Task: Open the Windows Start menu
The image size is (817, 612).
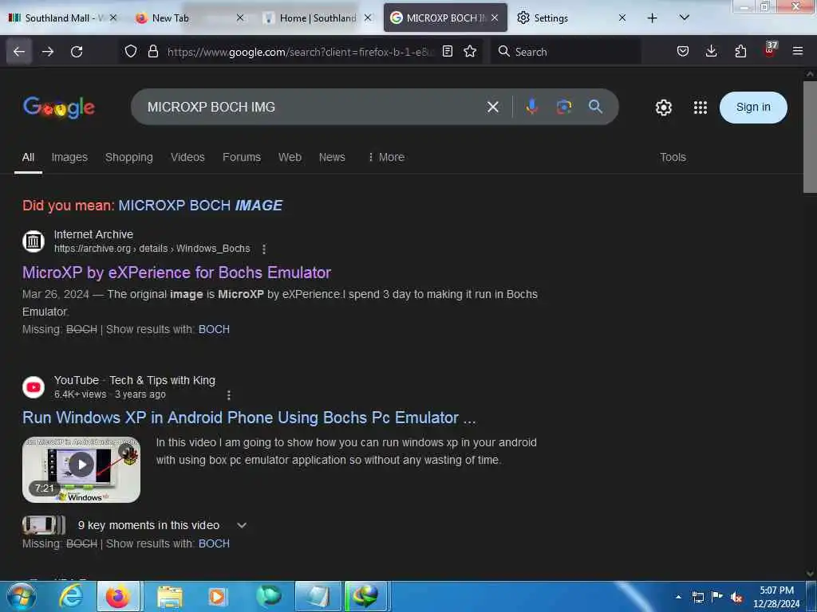Action: 22,596
